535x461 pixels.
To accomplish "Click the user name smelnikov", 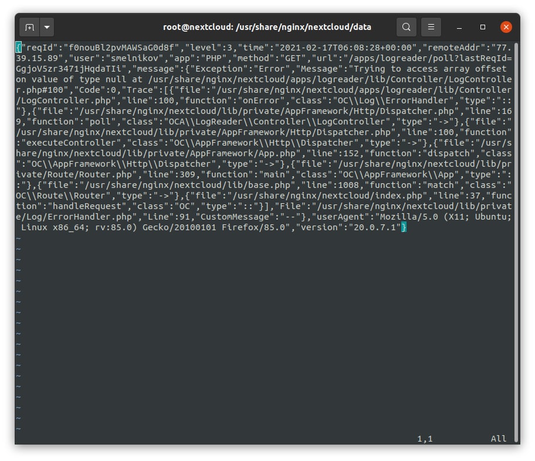I will (x=135, y=58).
